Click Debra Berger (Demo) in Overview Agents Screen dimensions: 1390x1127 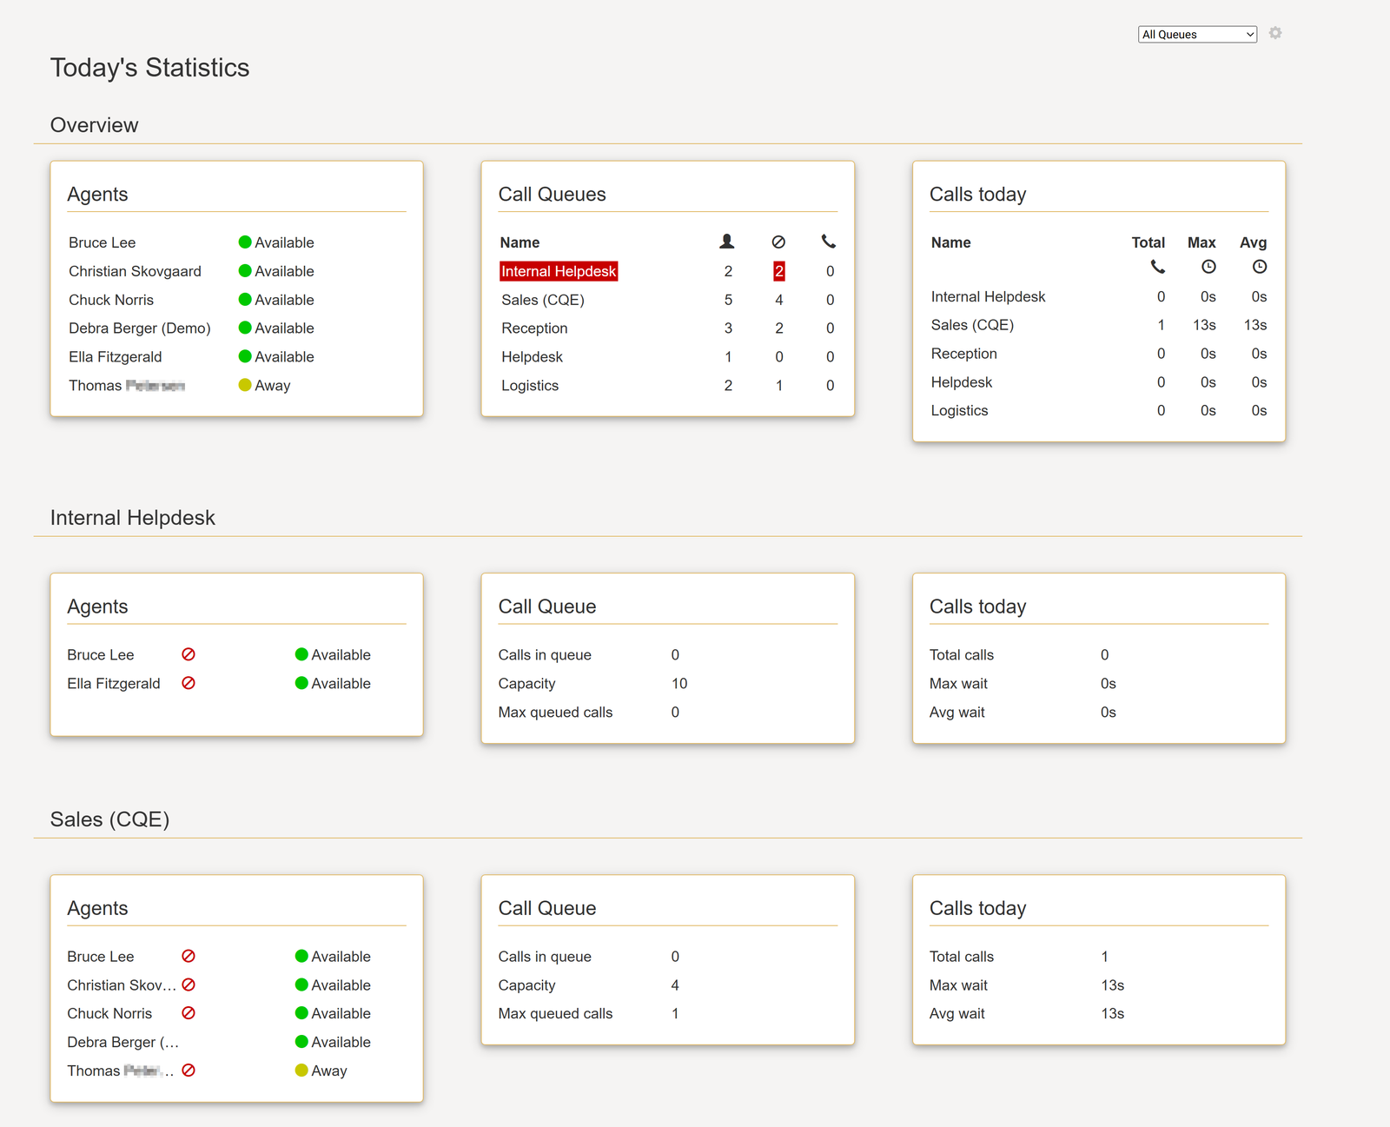click(140, 328)
